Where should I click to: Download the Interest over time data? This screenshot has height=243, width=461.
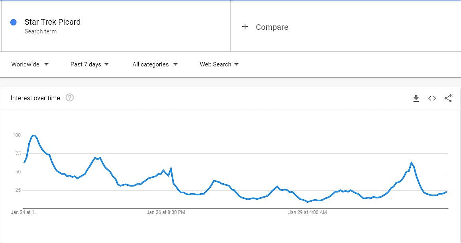point(416,98)
